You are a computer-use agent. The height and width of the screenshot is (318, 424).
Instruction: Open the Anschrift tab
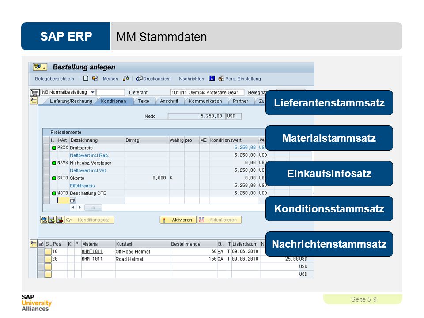point(169,101)
